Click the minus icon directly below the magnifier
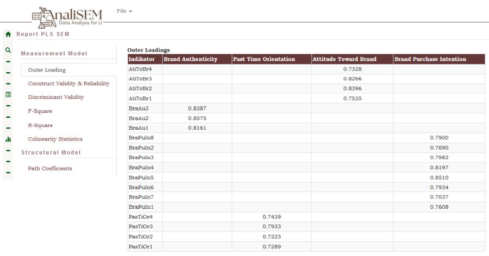 click(8, 61)
